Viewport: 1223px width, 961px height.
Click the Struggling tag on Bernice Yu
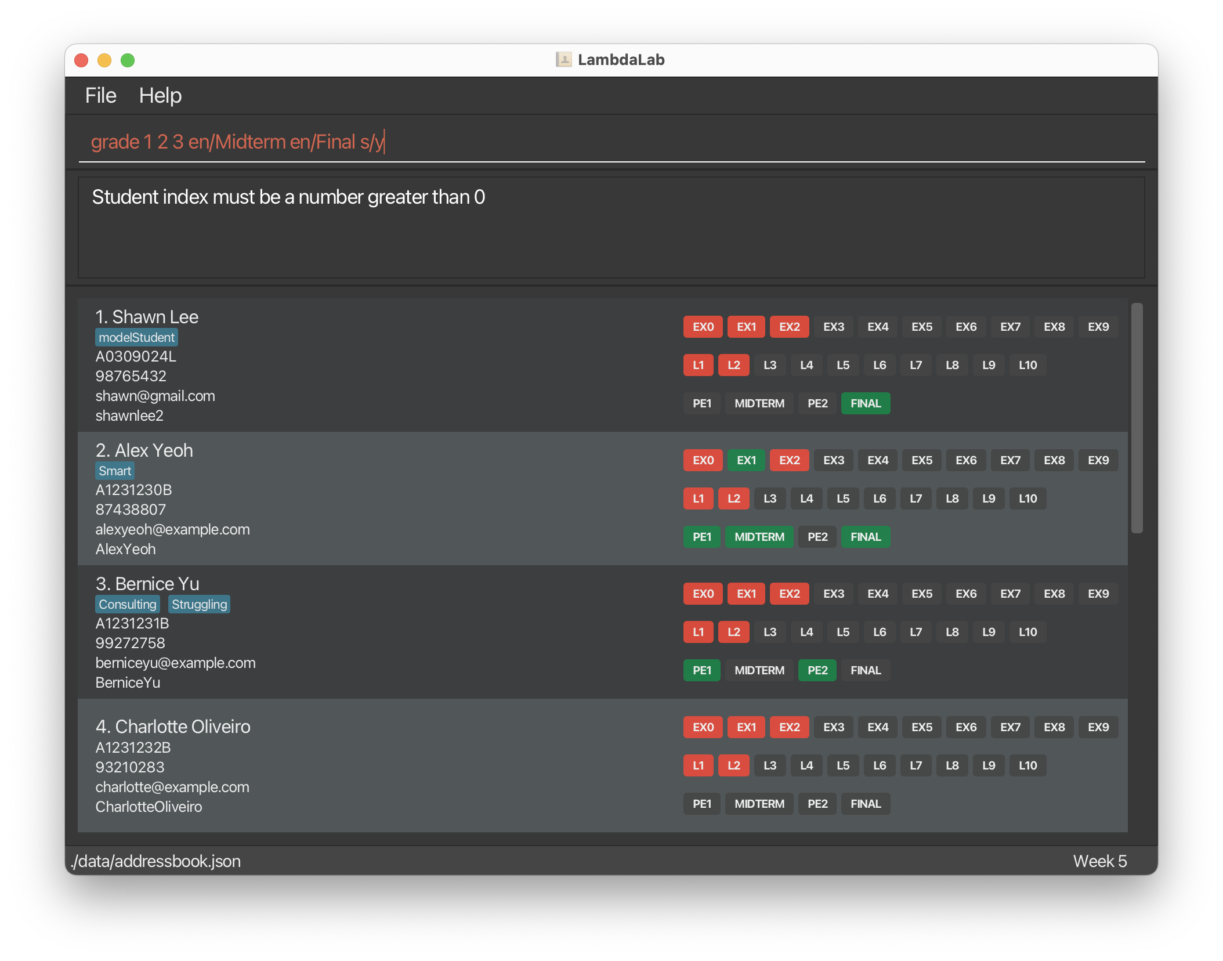pos(199,604)
